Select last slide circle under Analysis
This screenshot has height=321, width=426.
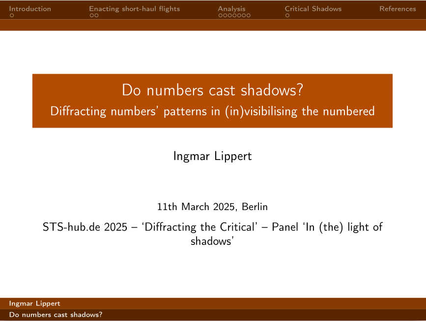pos(248,16)
